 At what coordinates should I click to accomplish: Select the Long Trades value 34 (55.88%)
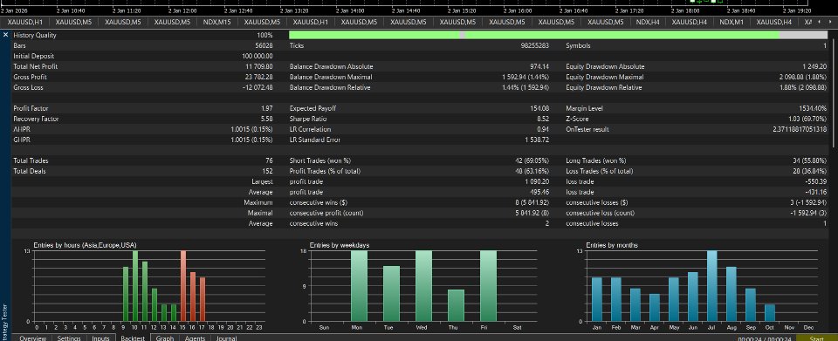point(810,160)
